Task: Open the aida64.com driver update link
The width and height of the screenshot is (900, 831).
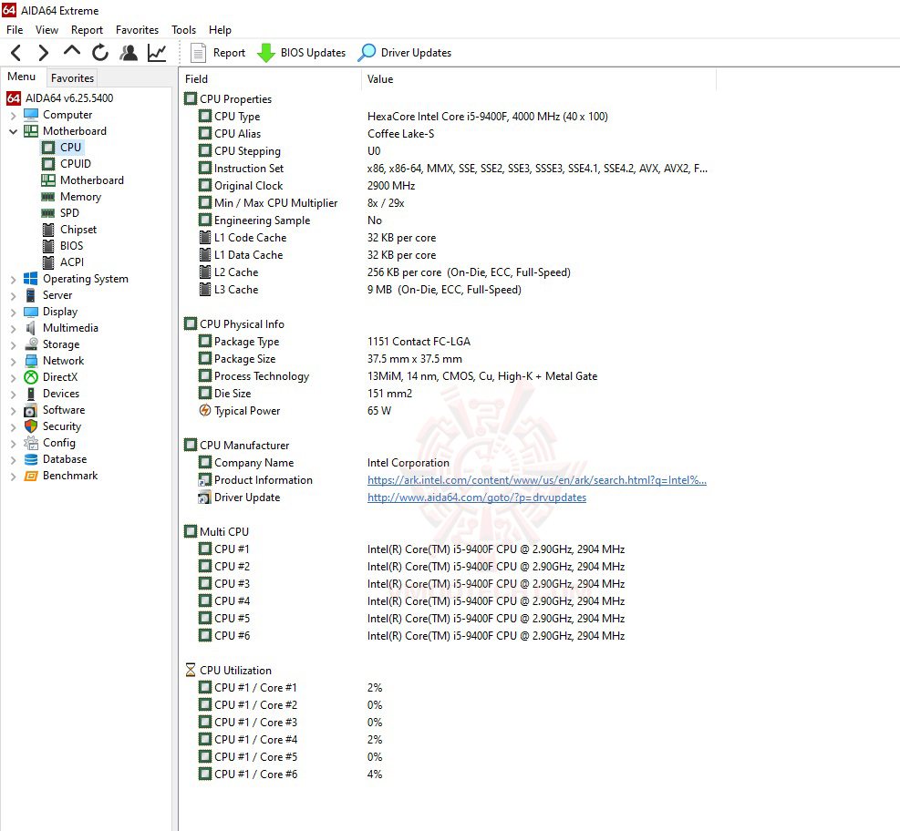Action: tap(477, 498)
